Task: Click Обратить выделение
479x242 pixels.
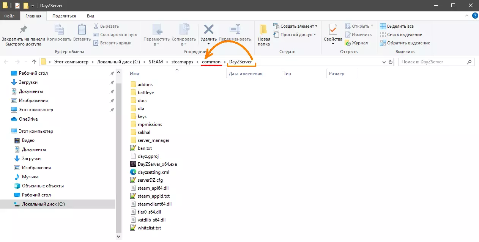Action: coord(405,43)
